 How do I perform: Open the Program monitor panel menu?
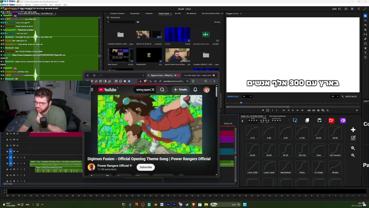(x=241, y=14)
